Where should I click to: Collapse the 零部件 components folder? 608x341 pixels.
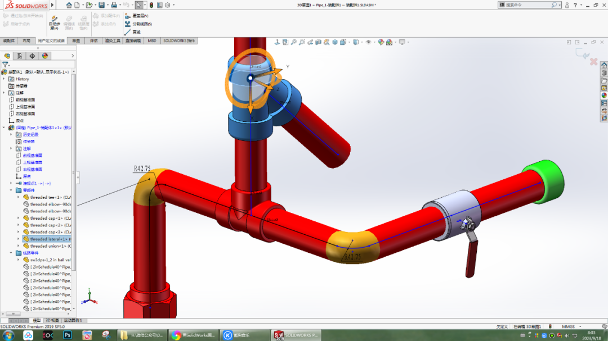(11, 190)
